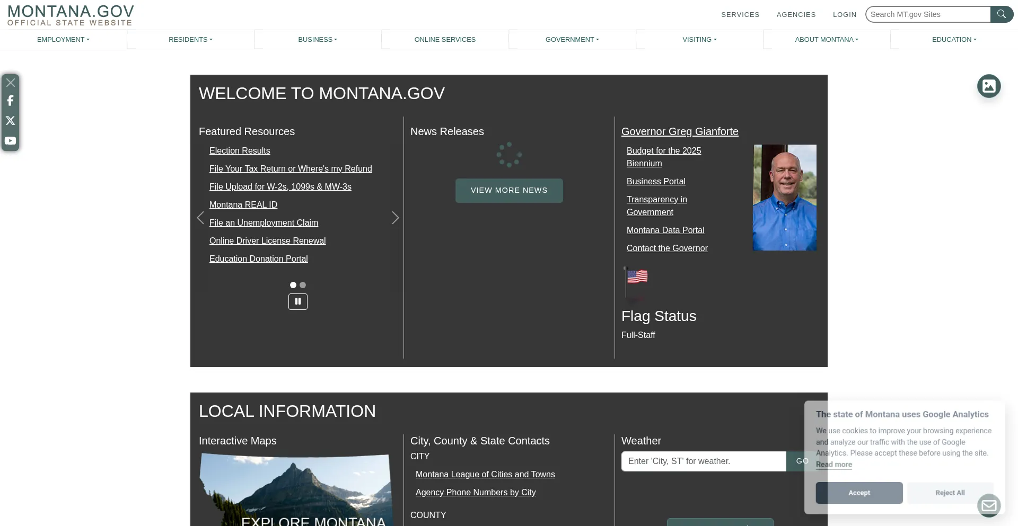Close the social media sidebar
This screenshot has height=526, width=1018.
[x=10, y=83]
